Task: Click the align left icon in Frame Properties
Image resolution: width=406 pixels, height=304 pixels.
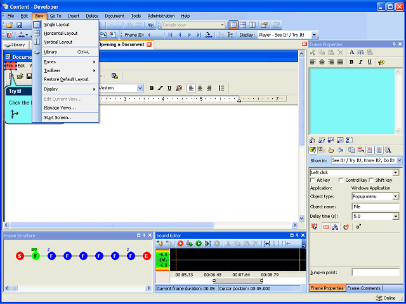Action: 313,62
